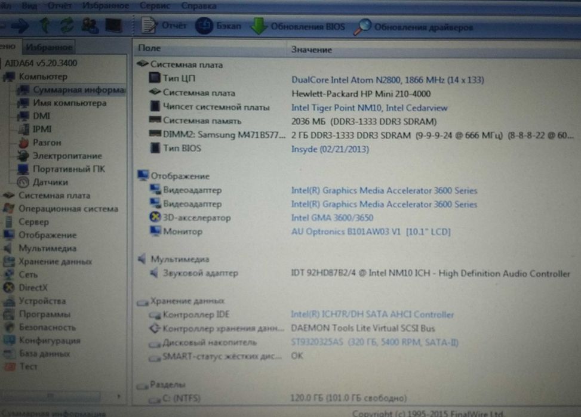The image size is (581, 417).
Task: Click the Контроллер IDE row icon
Action: point(155,316)
